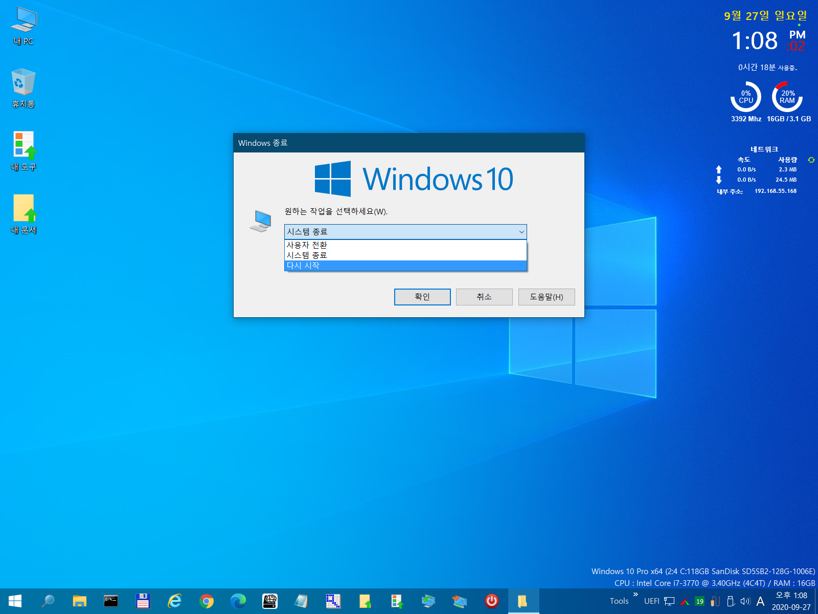Viewport: 818px width, 614px height.
Task: Open help with 도움말(H) button
Action: pyautogui.click(x=547, y=297)
